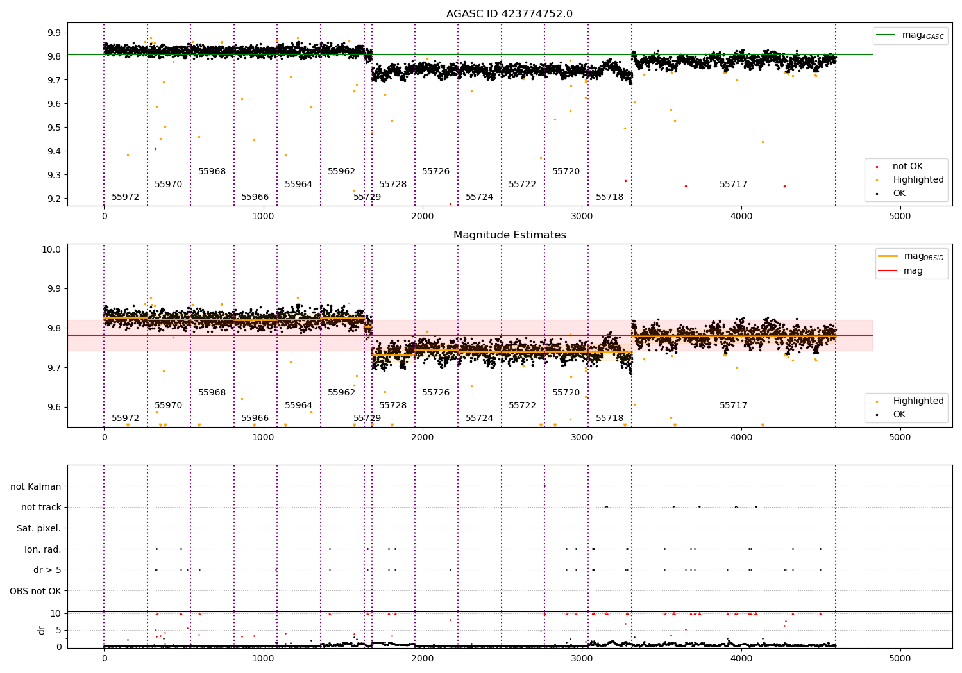This screenshot has height=673, width=962.
Task: Click y-axis tick 9.2 in the top plot
Action: tap(55, 199)
